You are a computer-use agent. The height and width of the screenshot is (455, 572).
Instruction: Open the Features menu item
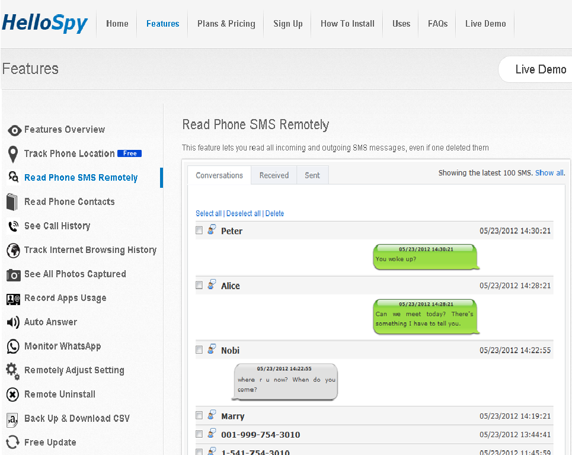162,24
